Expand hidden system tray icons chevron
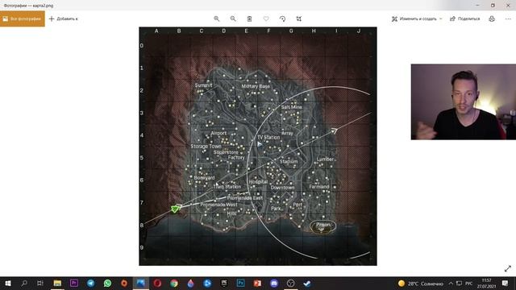Screen dimensions: 516x290 (x=451, y=284)
